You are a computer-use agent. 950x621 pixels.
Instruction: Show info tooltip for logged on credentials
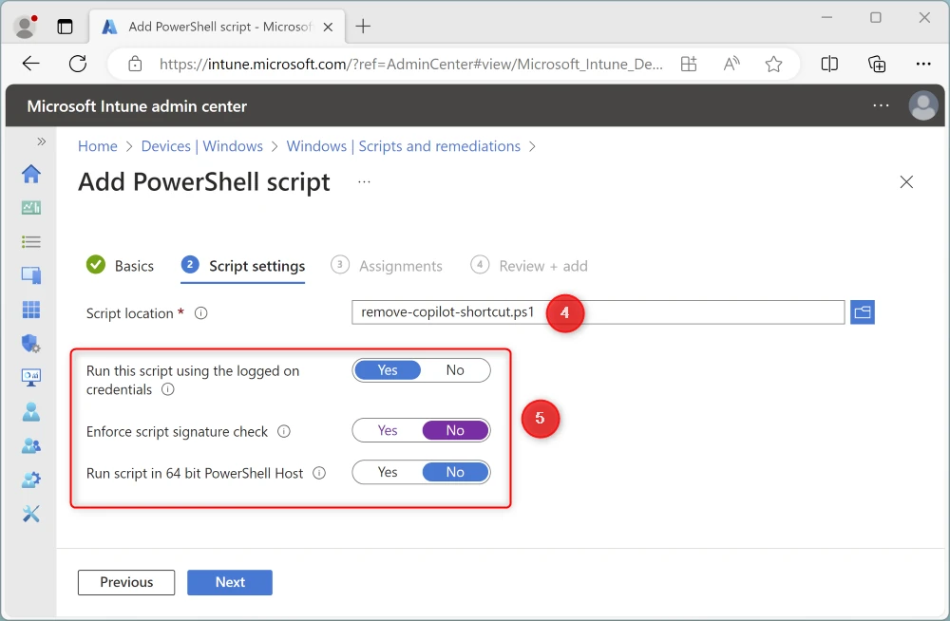[x=168, y=389]
